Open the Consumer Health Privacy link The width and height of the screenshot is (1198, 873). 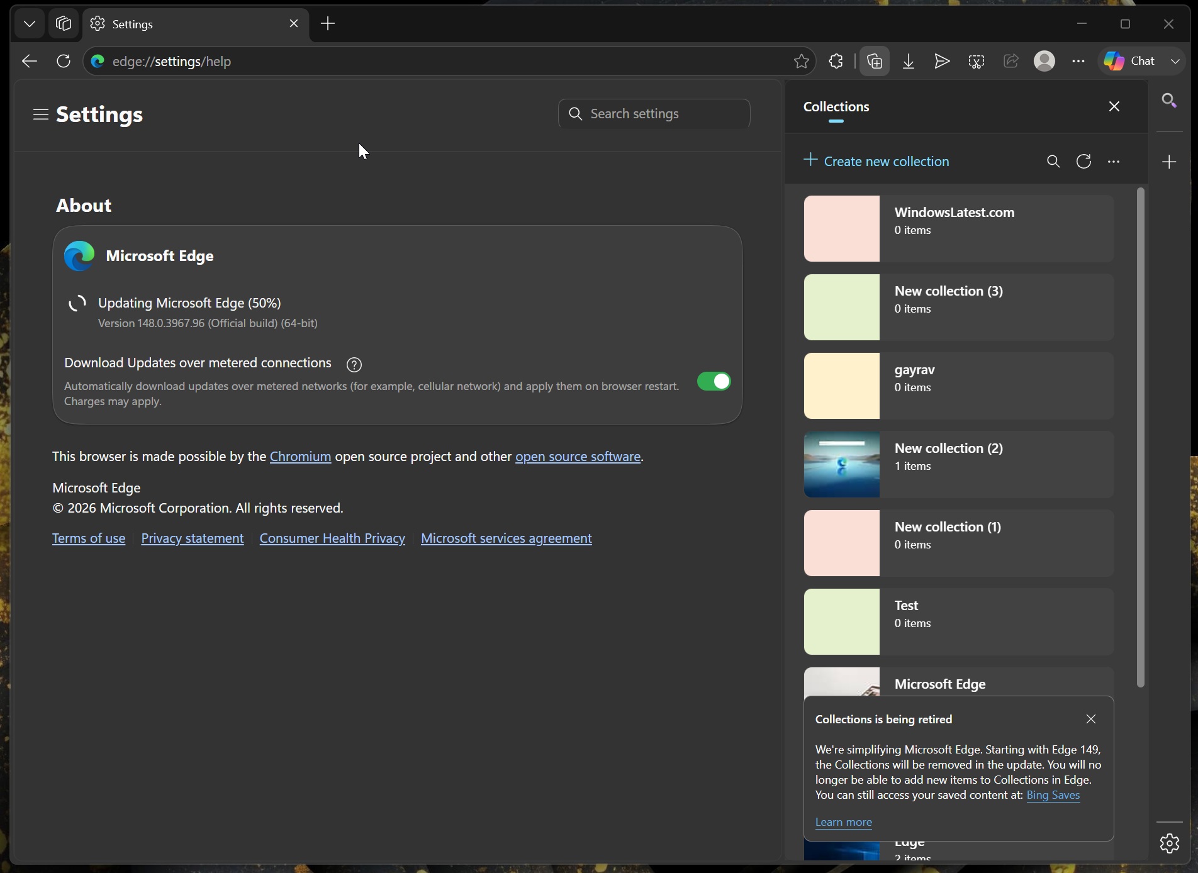332,539
